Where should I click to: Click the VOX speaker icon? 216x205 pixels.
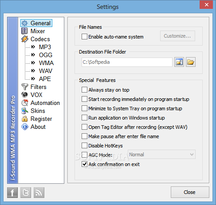tap(24, 95)
